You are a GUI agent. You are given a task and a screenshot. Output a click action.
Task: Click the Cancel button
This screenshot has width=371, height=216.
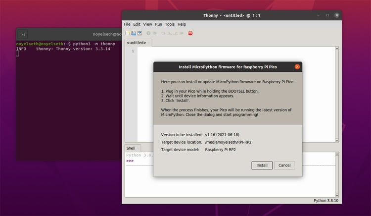point(284,165)
